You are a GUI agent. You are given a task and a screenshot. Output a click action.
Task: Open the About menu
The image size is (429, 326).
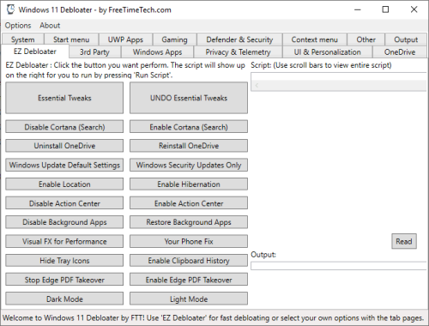pyautogui.click(x=50, y=26)
